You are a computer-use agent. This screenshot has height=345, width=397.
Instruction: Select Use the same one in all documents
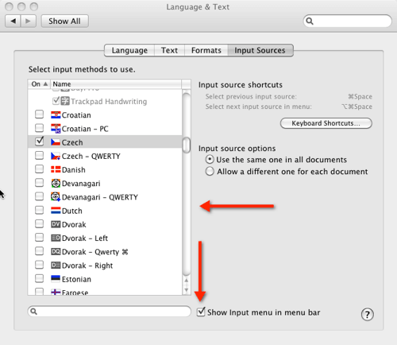[x=210, y=159]
